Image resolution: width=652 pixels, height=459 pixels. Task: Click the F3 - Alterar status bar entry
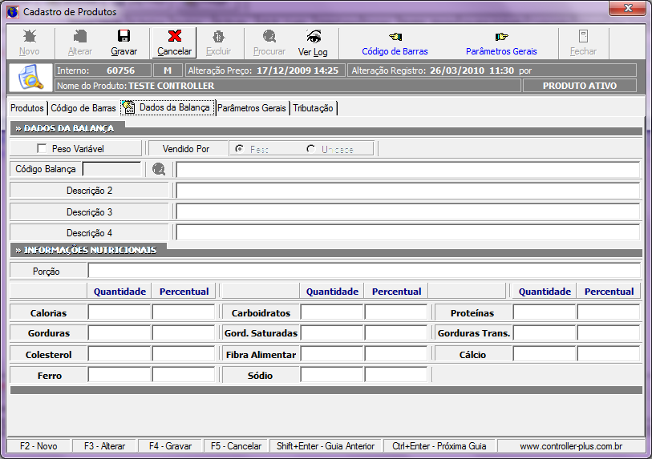[x=104, y=445]
